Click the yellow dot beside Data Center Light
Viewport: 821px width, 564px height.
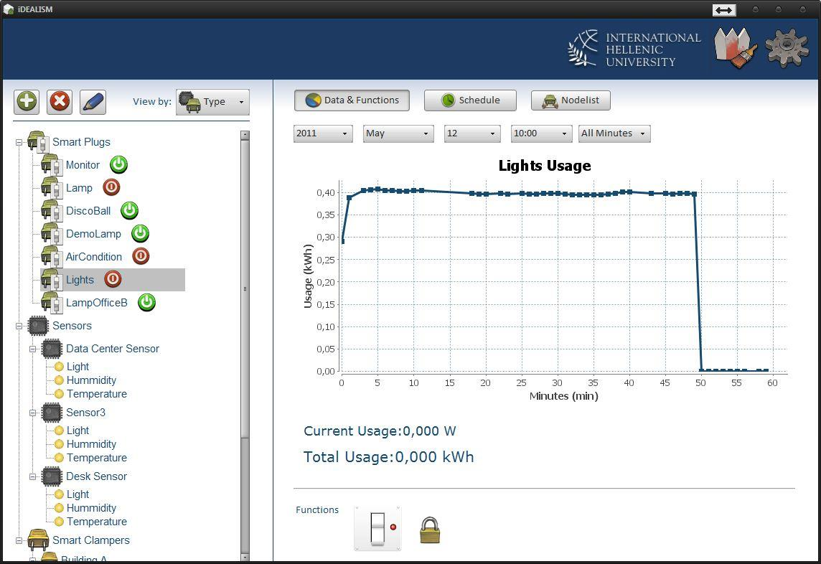click(x=59, y=367)
